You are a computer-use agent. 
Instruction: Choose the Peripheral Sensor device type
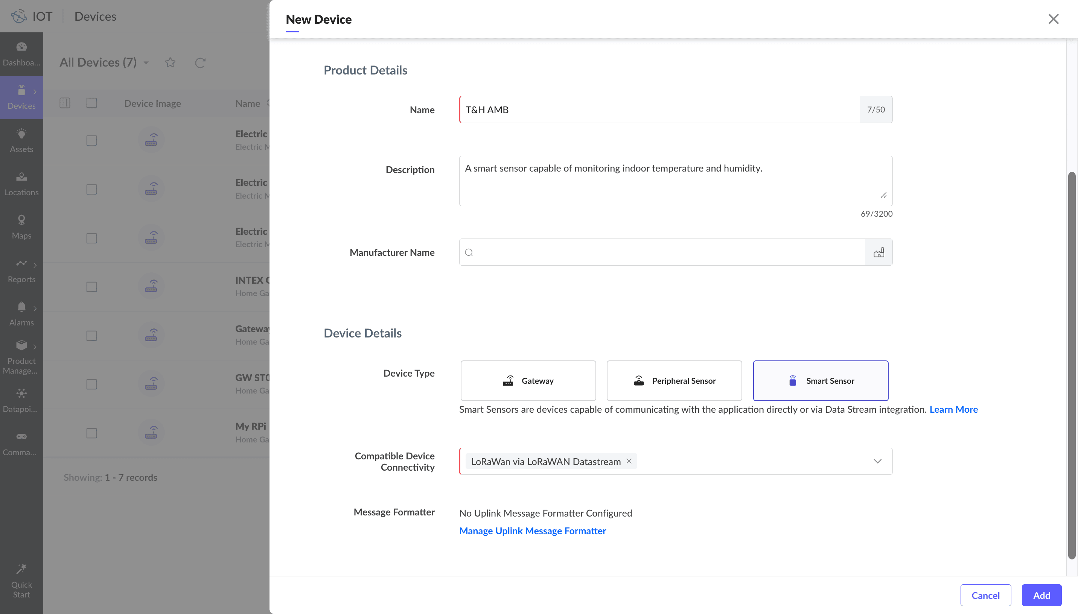pos(674,380)
